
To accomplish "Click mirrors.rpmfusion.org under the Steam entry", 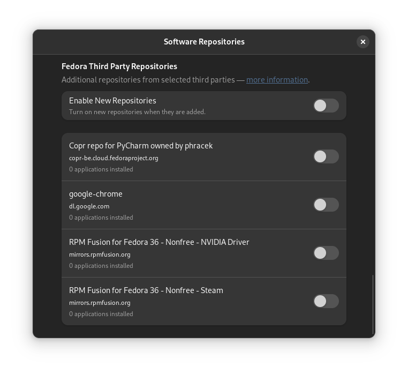I will [x=100, y=303].
